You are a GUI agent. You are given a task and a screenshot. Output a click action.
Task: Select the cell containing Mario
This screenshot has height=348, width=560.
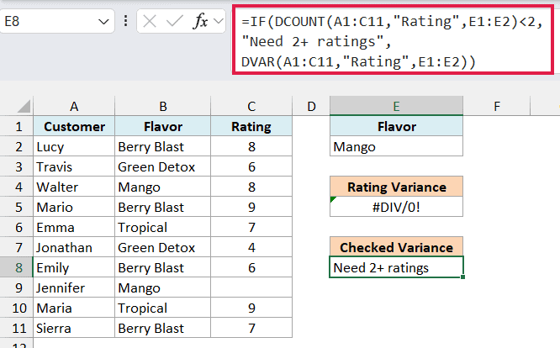click(x=74, y=207)
